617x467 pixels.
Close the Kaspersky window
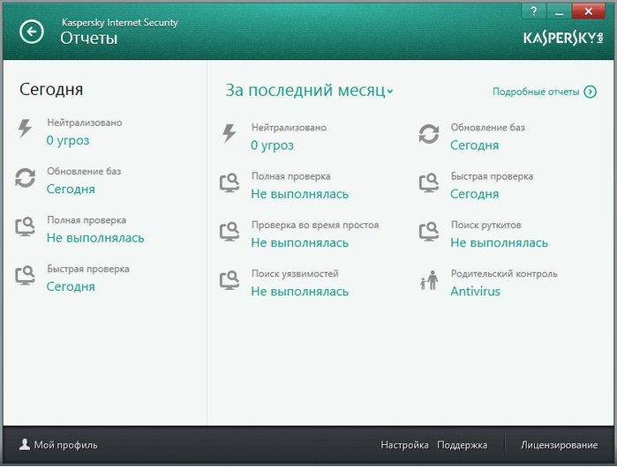(x=588, y=11)
